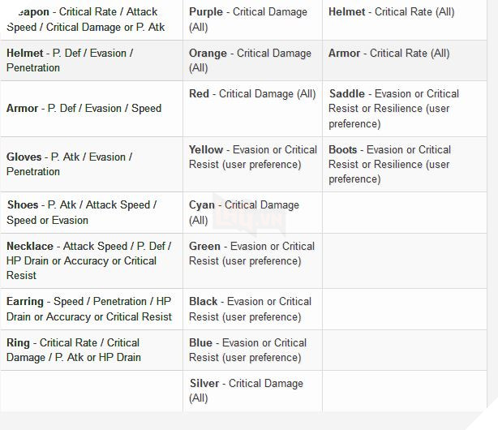Image resolution: width=498 pixels, height=430 pixels.
Task: Select the Necklace stat cell
Action: pos(88,260)
